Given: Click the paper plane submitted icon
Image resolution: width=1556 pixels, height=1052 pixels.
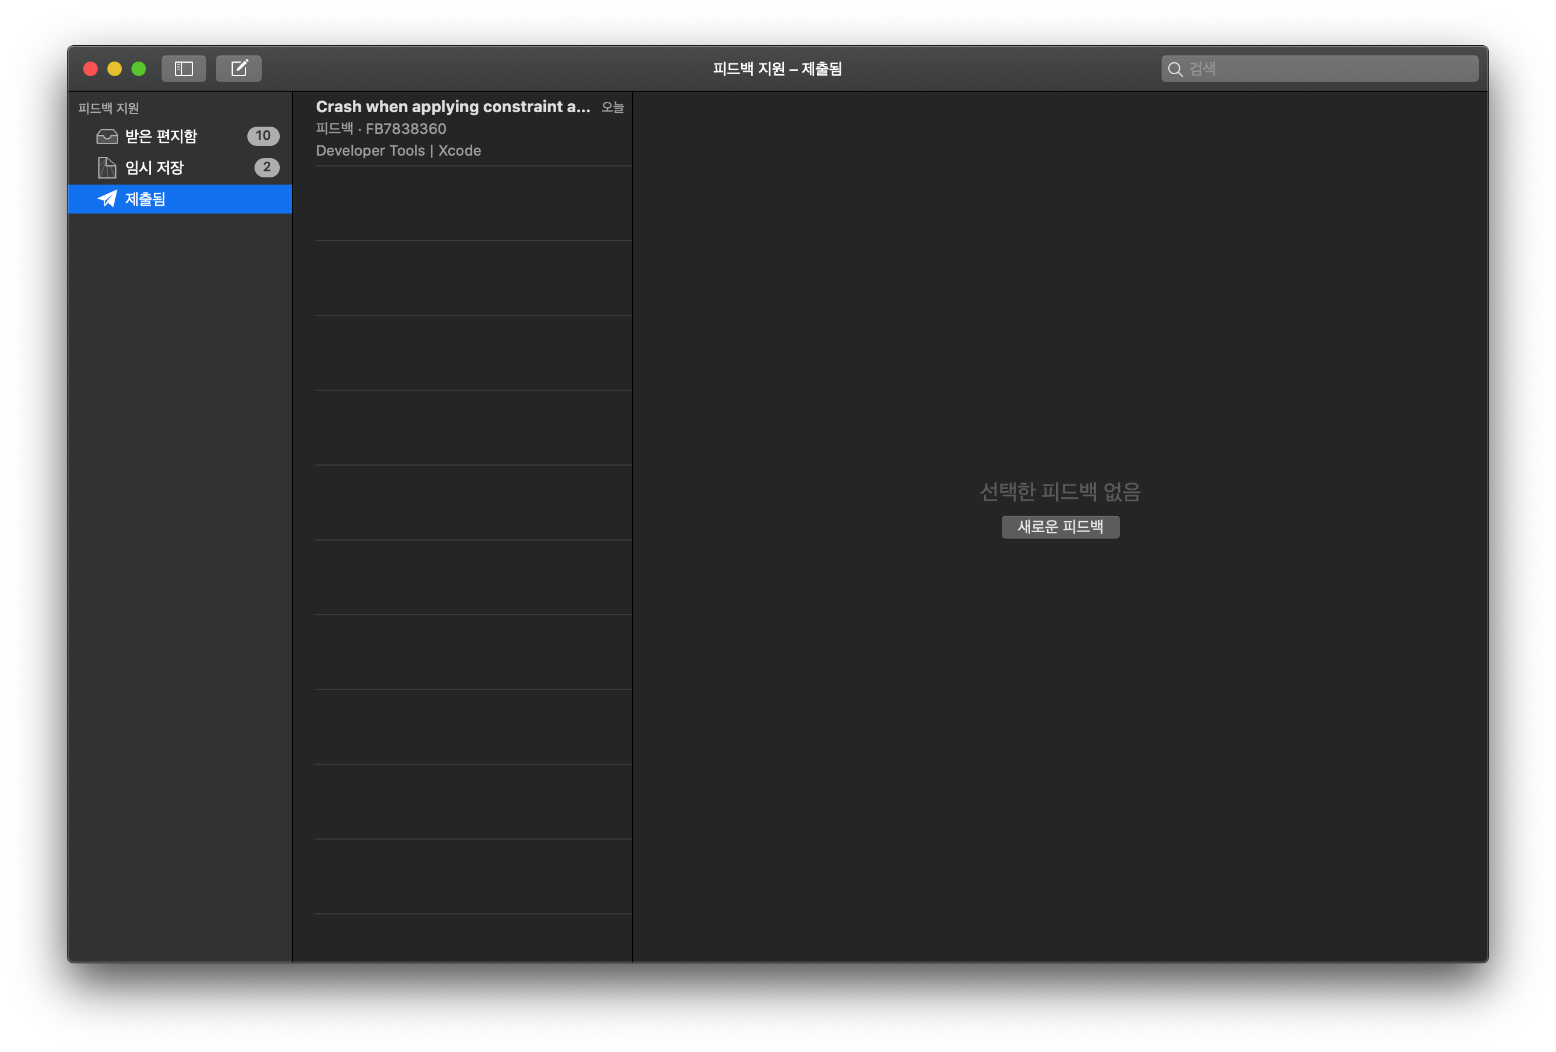Looking at the screenshot, I should pyautogui.click(x=107, y=199).
